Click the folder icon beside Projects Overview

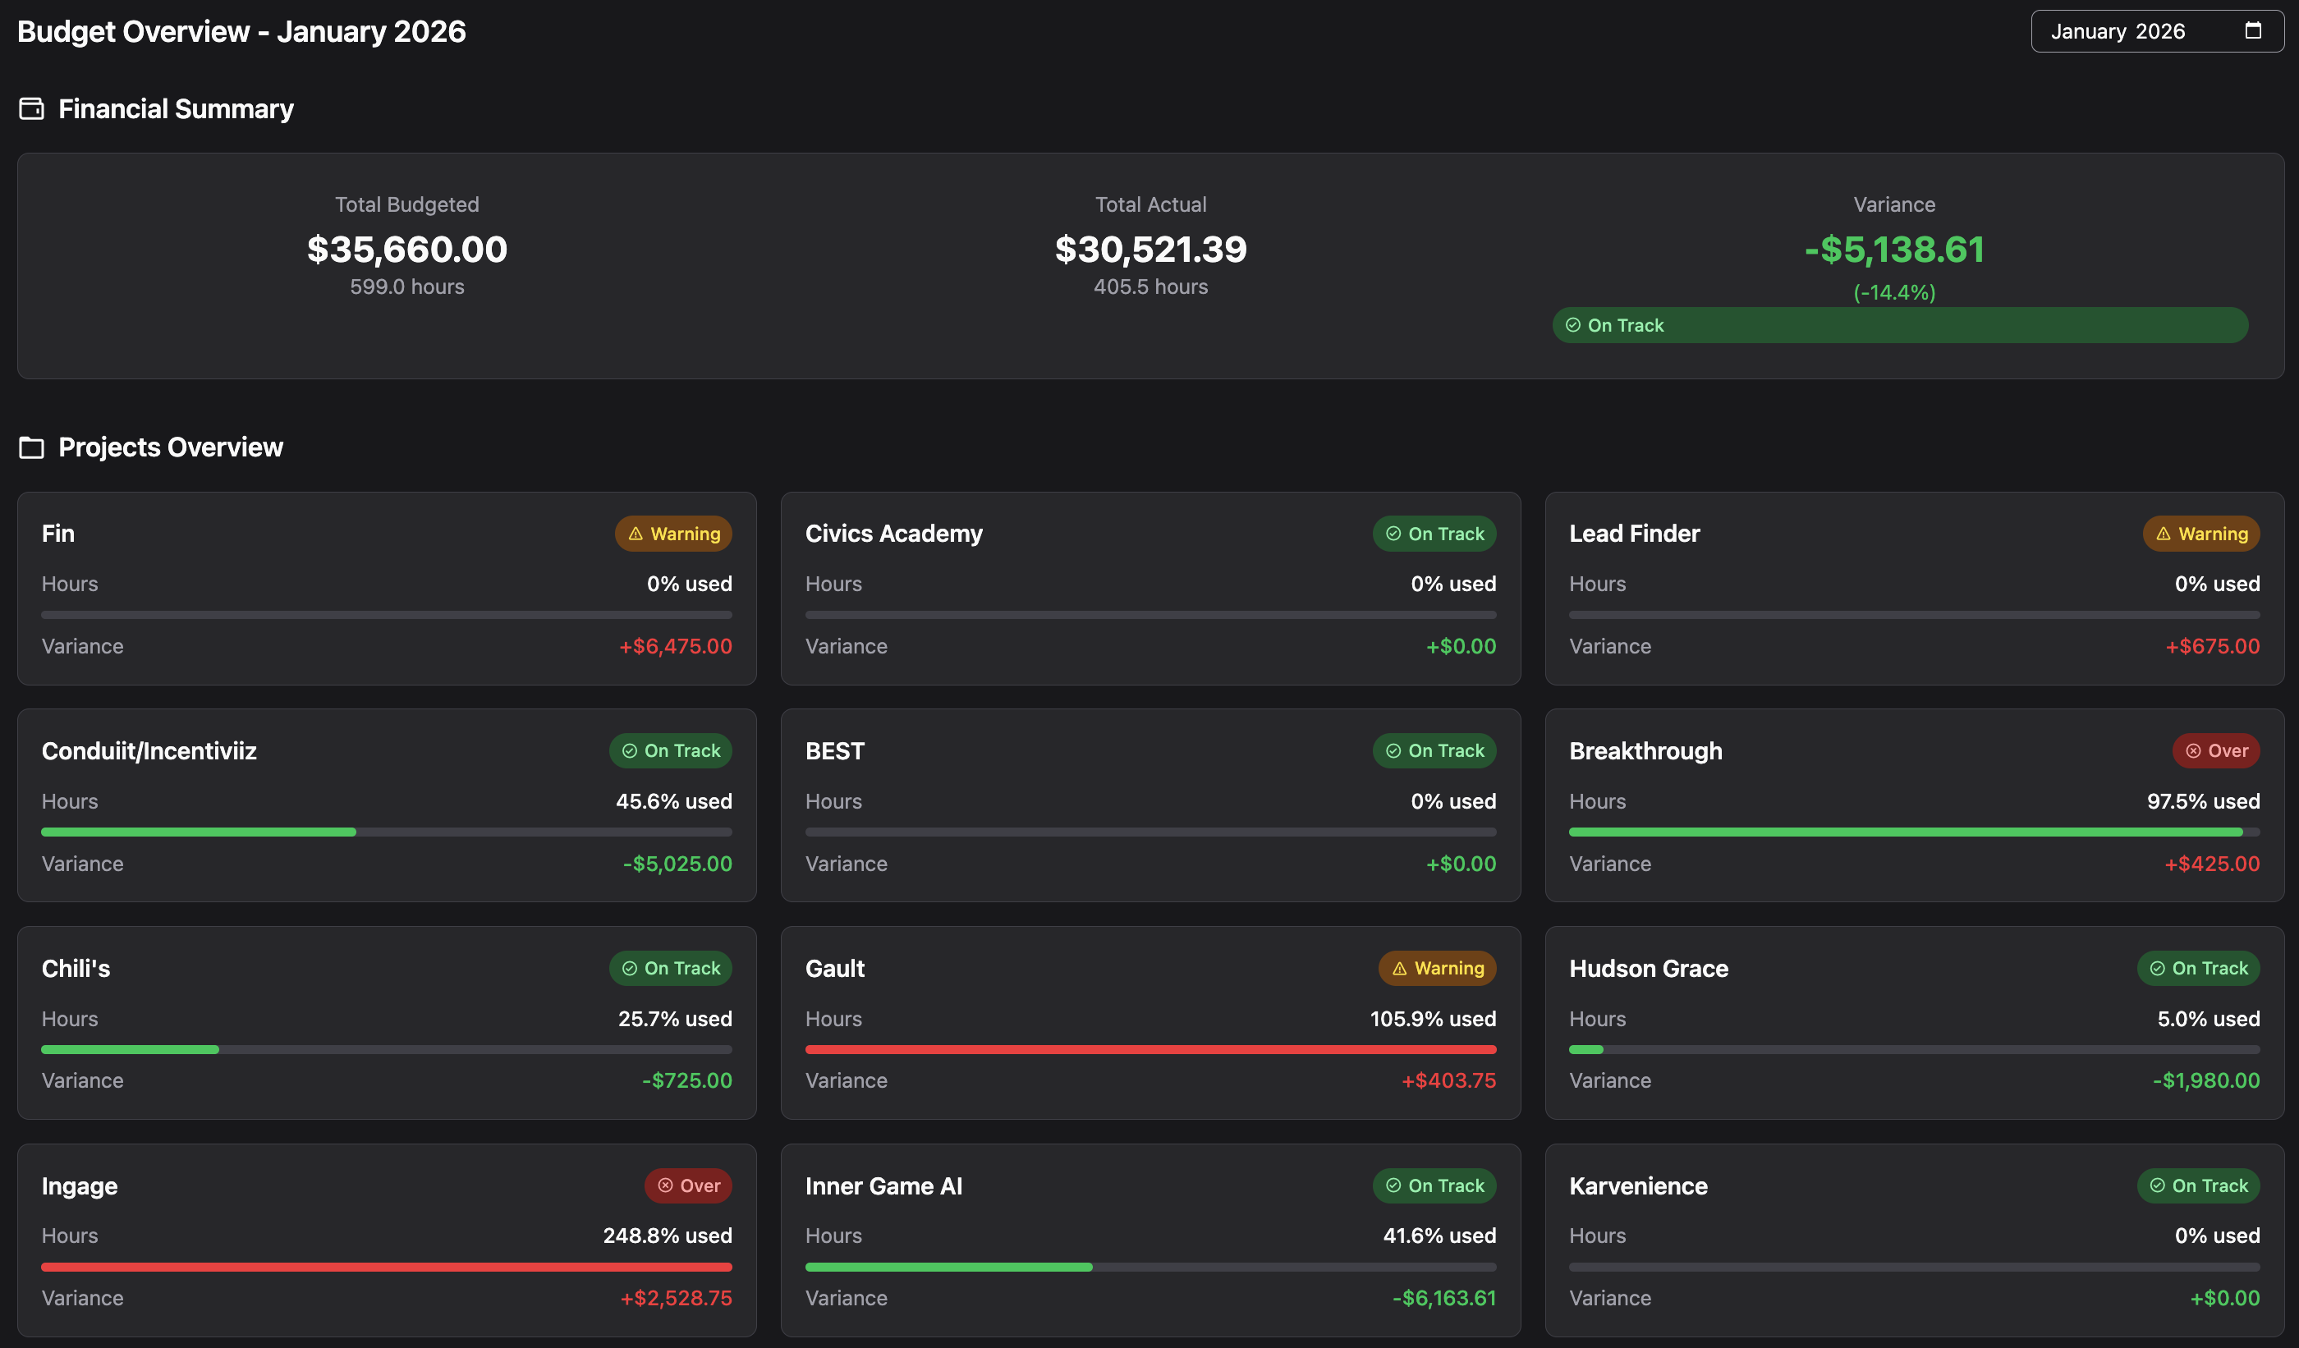(32, 447)
